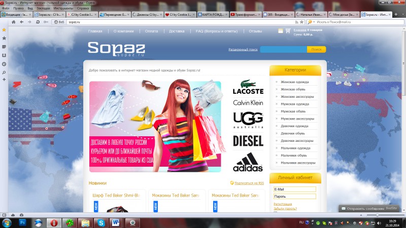Open a new tab with the plus button
Viewport: 406px width, 228px height.
pos(396,15)
